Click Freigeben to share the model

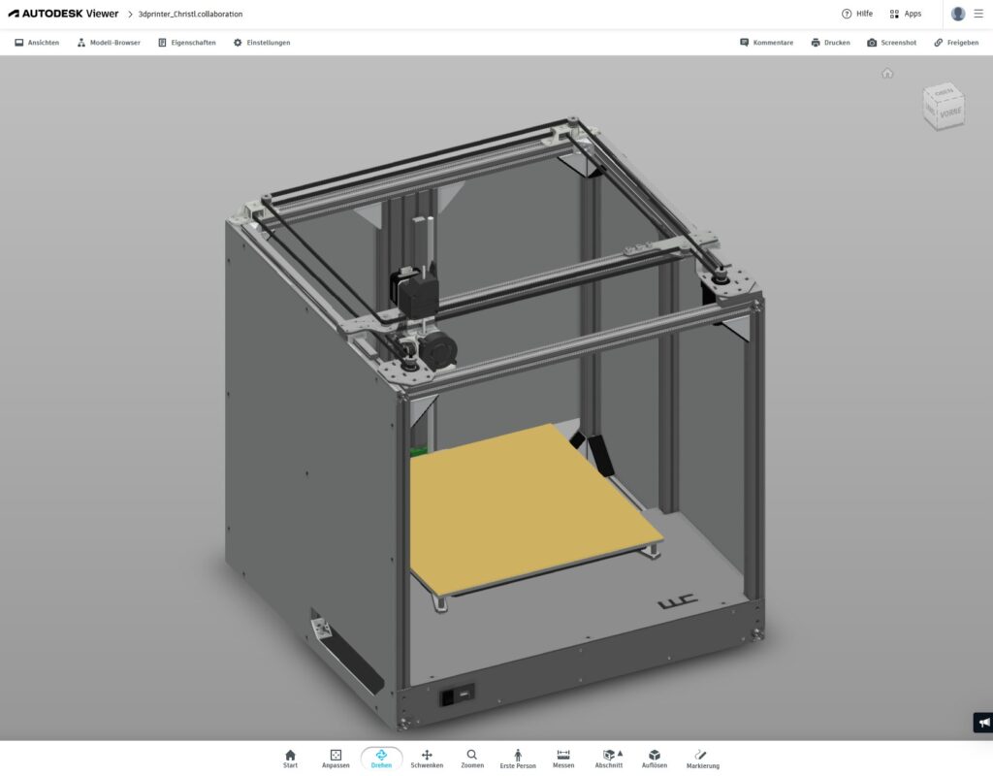point(956,43)
